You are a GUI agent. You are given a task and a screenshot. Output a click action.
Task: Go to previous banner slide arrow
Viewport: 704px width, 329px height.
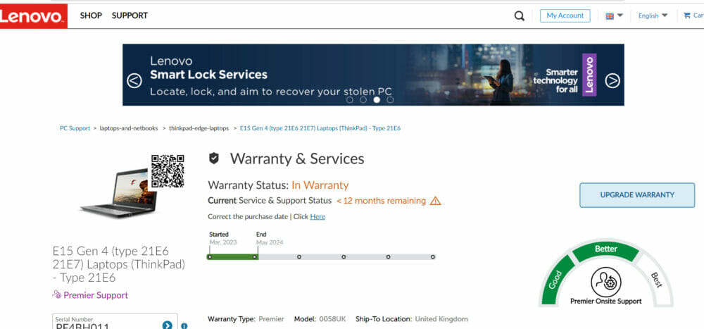(x=134, y=81)
